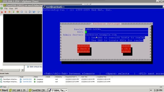Click task icon of second Reconfigure row
This screenshot has width=164, height=92.
click(x=1, y=82)
